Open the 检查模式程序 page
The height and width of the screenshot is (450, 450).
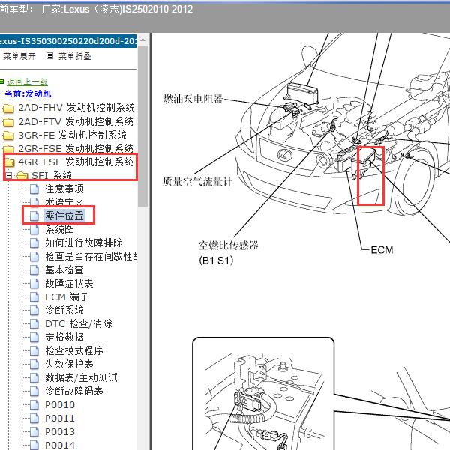click(x=74, y=350)
